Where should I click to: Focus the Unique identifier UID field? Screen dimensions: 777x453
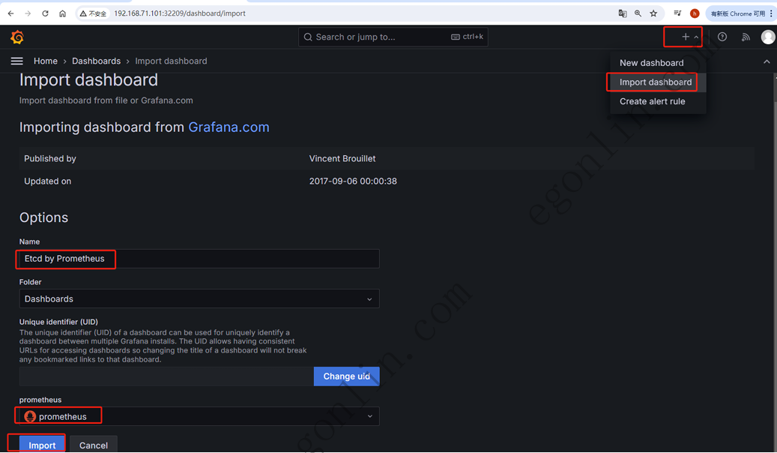(x=166, y=376)
